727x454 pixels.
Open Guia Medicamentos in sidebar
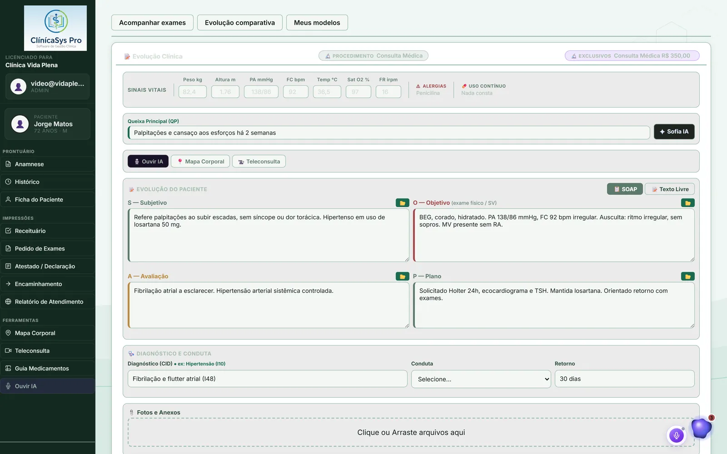point(48,369)
